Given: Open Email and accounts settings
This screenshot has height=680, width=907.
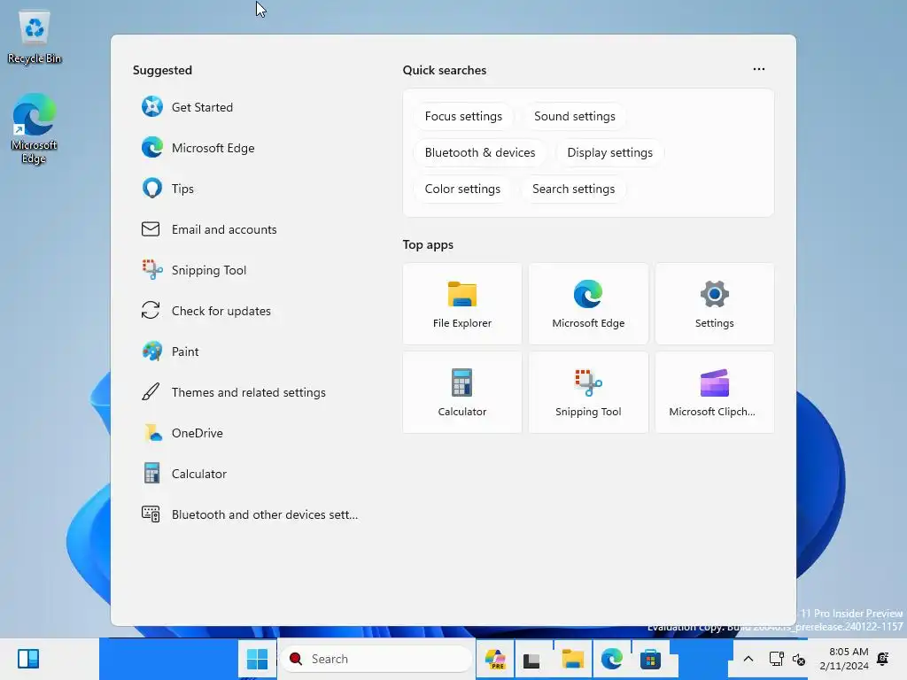Looking at the screenshot, I should coord(209,229).
